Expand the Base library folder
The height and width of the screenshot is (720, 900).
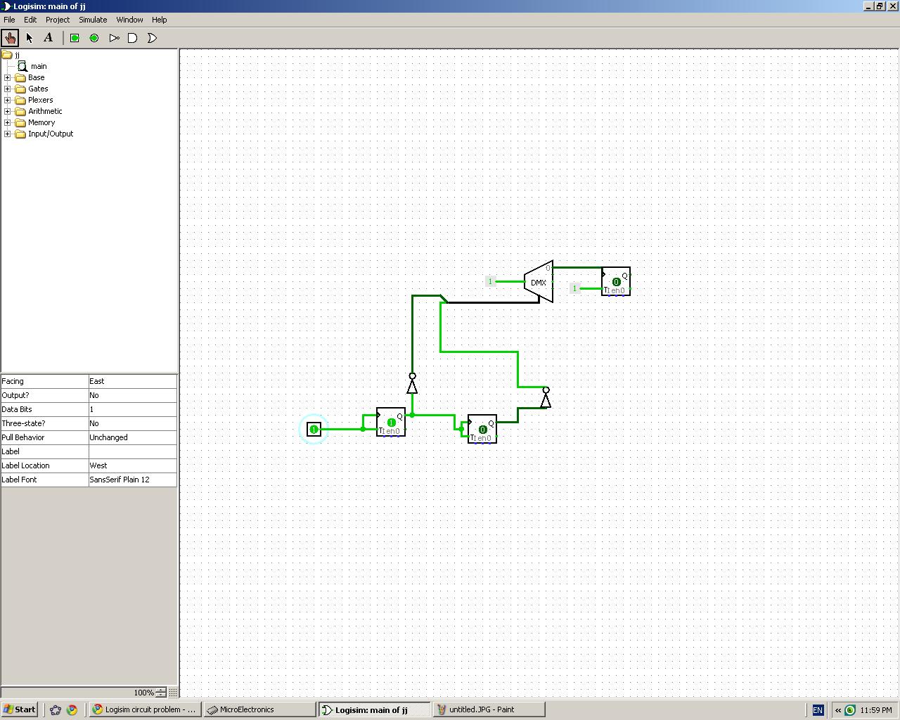(8, 77)
